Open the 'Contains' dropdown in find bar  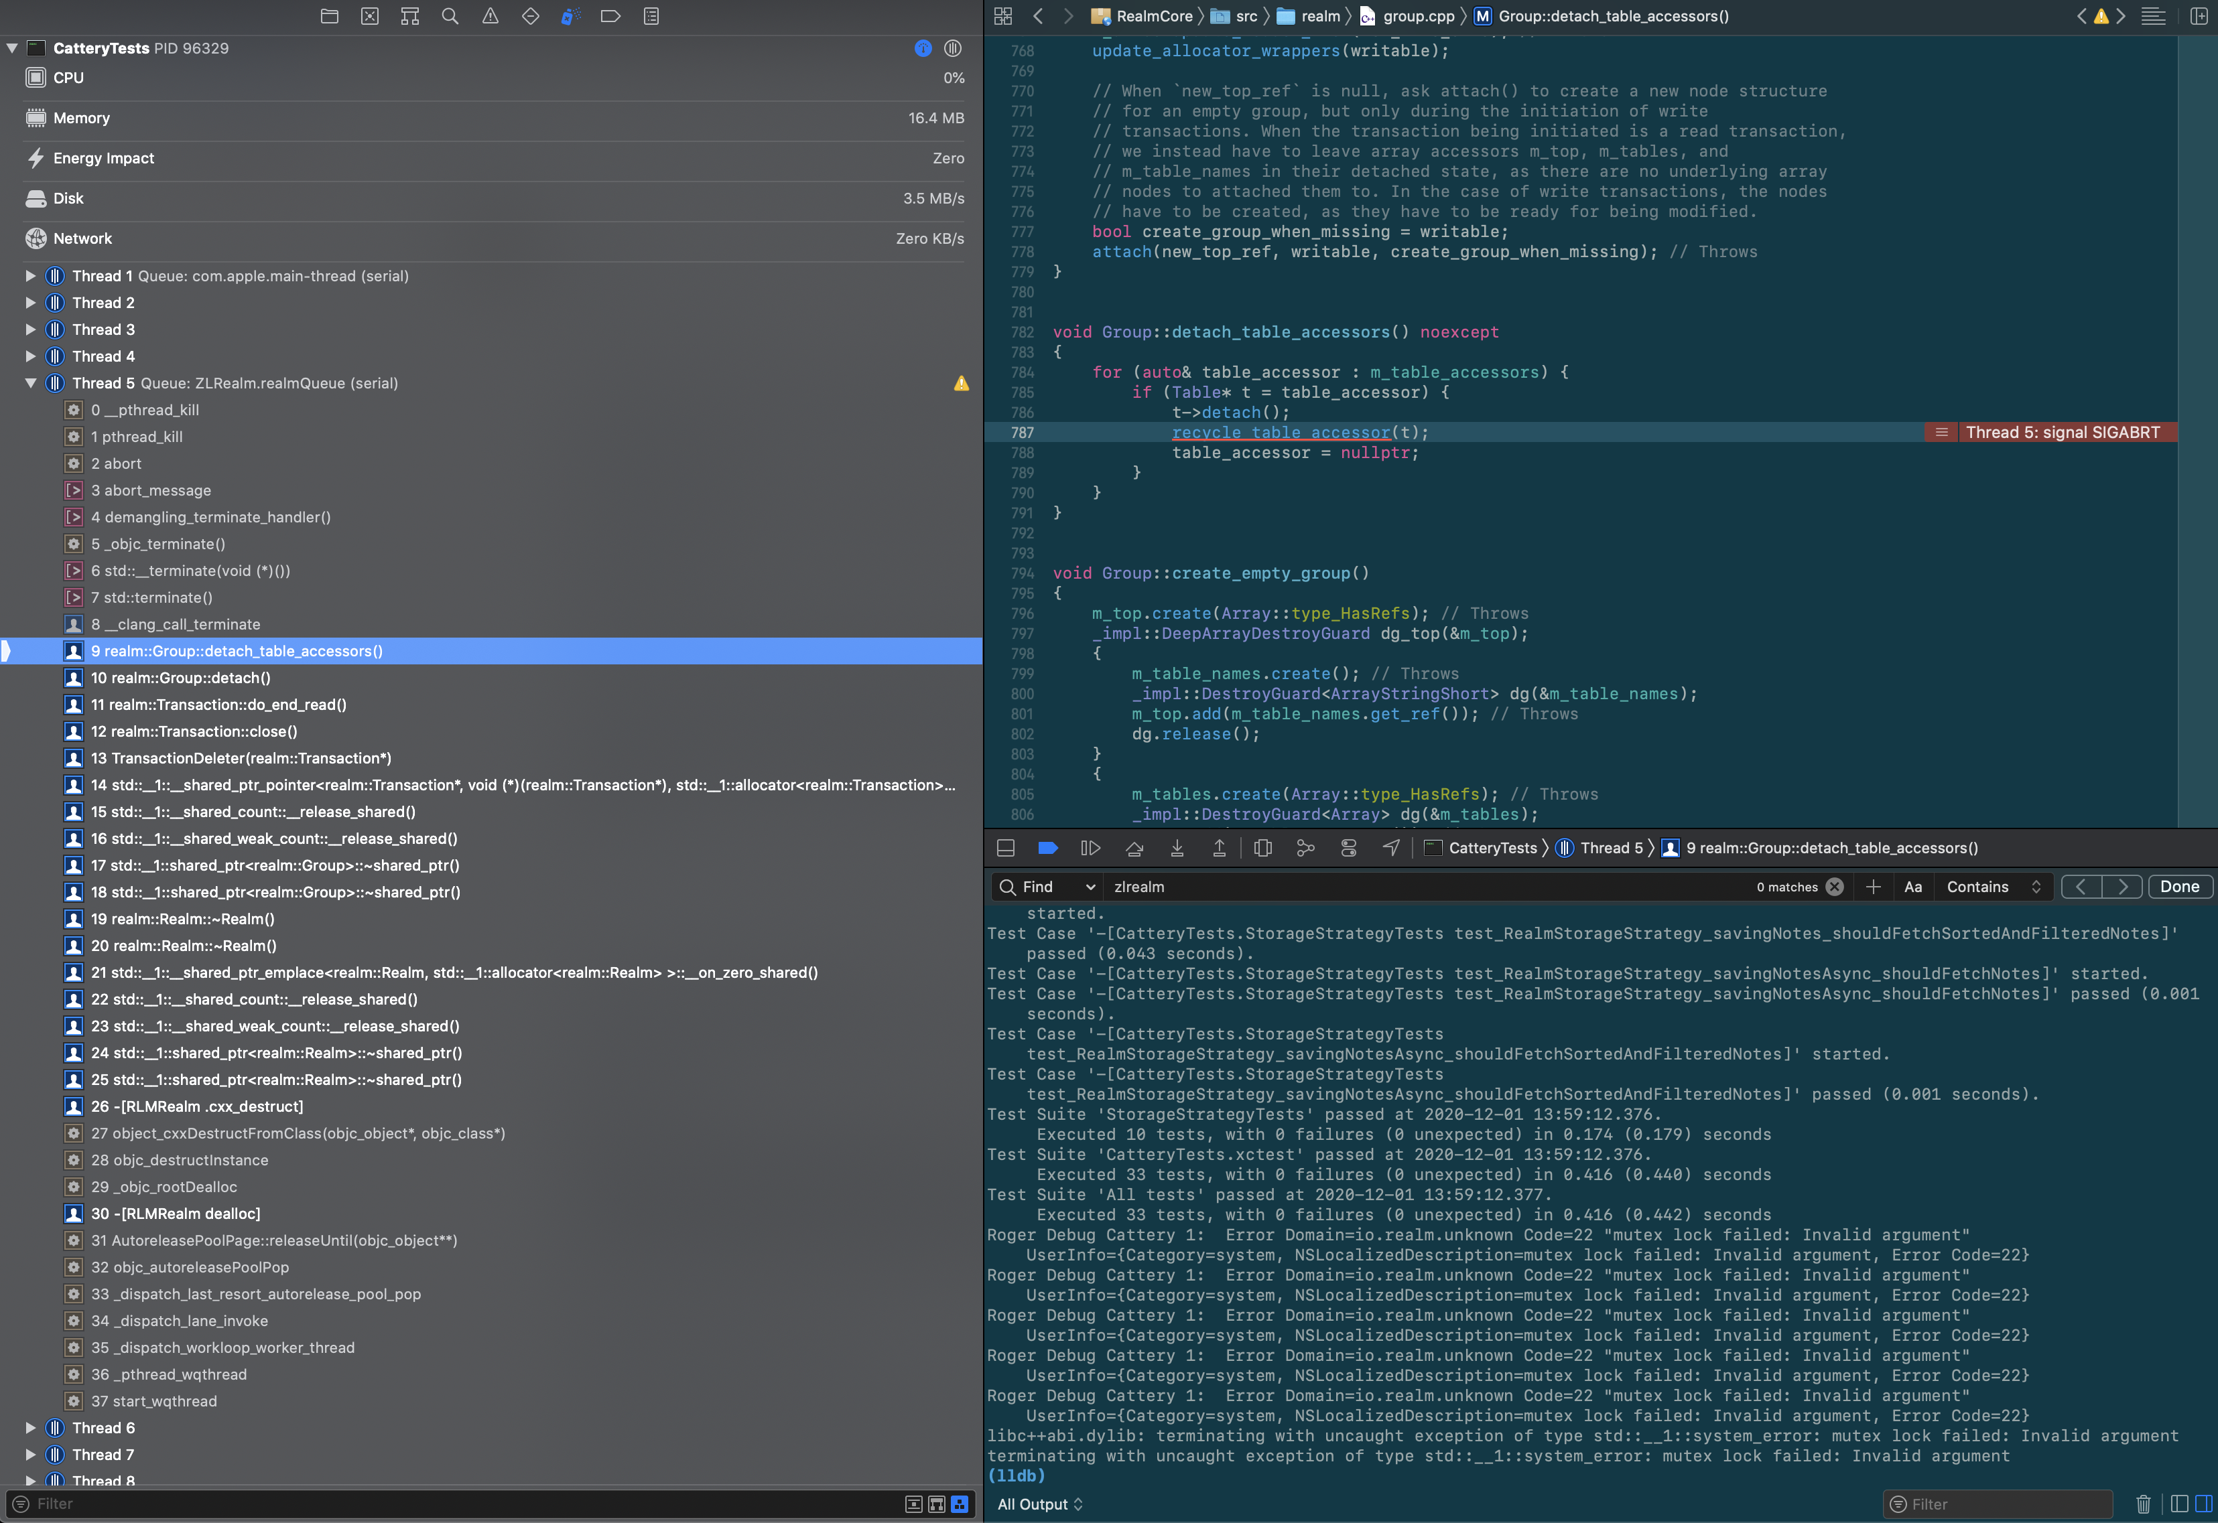pyautogui.click(x=1993, y=887)
